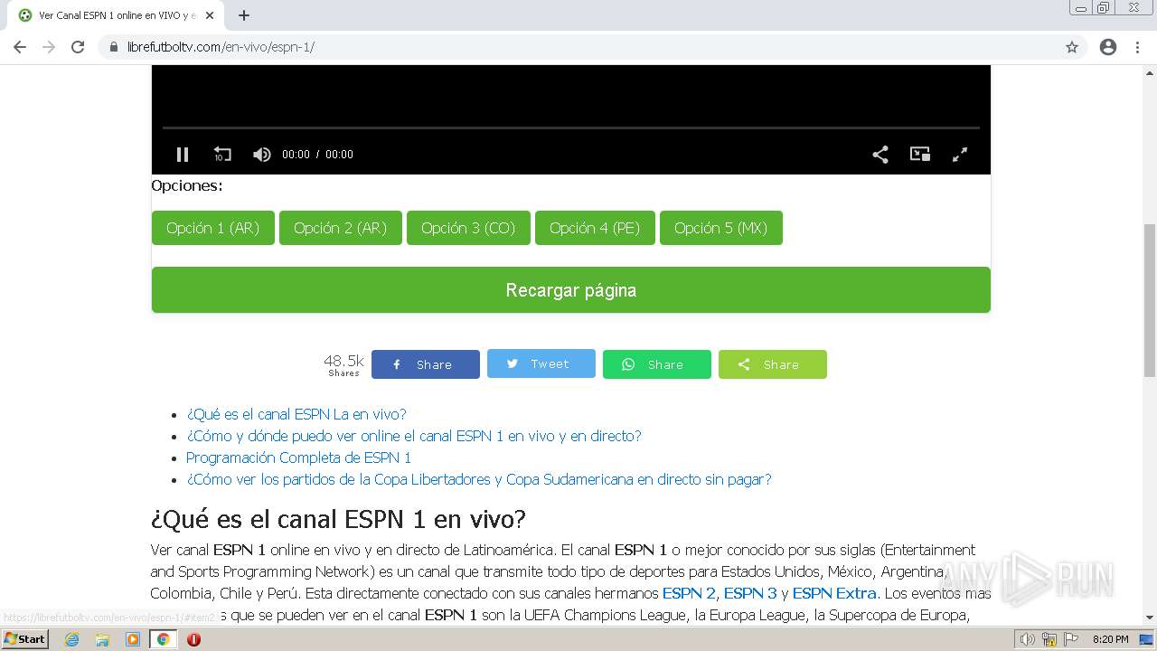Open Chrome profile account icon

(1108, 47)
